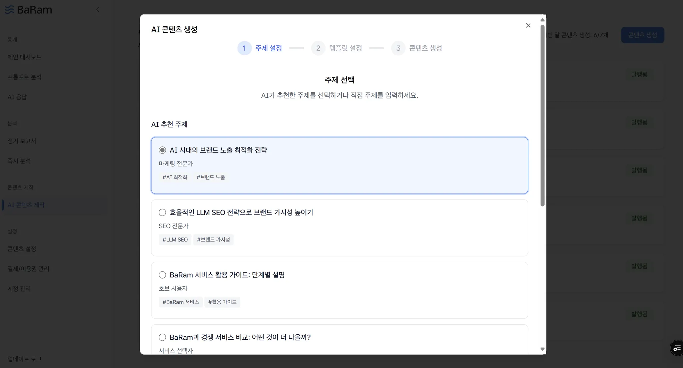Click the floating widget icon at bottom right
This screenshot has width=683, height=368.
pyautogui.click(x=677, y=348)
